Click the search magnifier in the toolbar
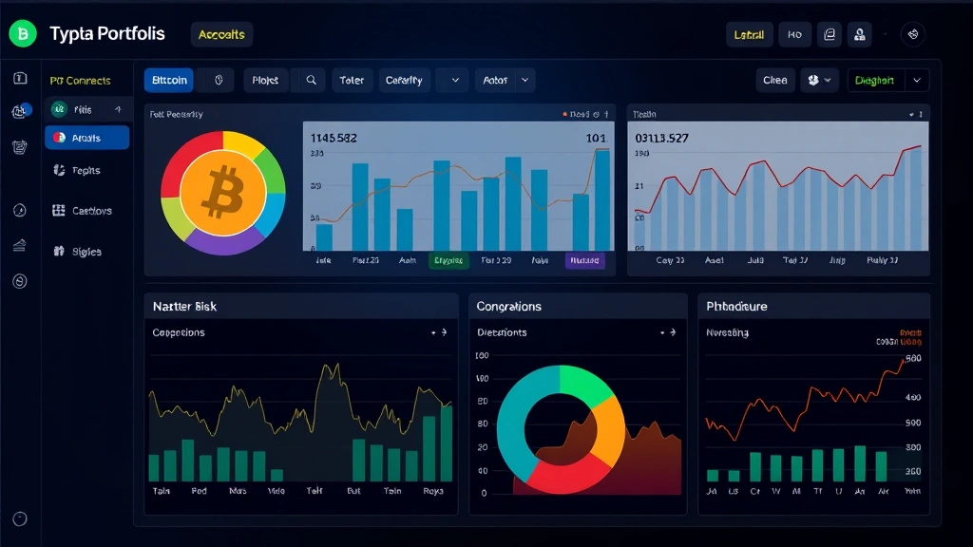The image size is (973, 547). [x=310, y=80]
